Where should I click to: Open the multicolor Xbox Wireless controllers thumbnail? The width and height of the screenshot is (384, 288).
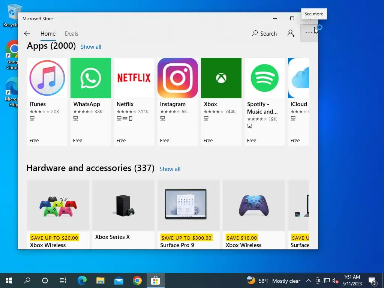click(58, 205)
